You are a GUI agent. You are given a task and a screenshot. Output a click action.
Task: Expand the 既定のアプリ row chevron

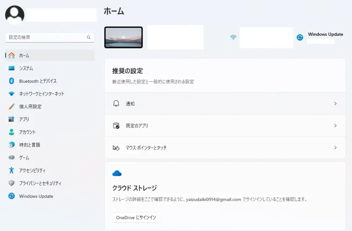[x=335, y=126]
